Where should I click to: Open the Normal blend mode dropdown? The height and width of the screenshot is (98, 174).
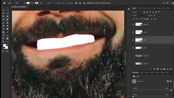139,16
